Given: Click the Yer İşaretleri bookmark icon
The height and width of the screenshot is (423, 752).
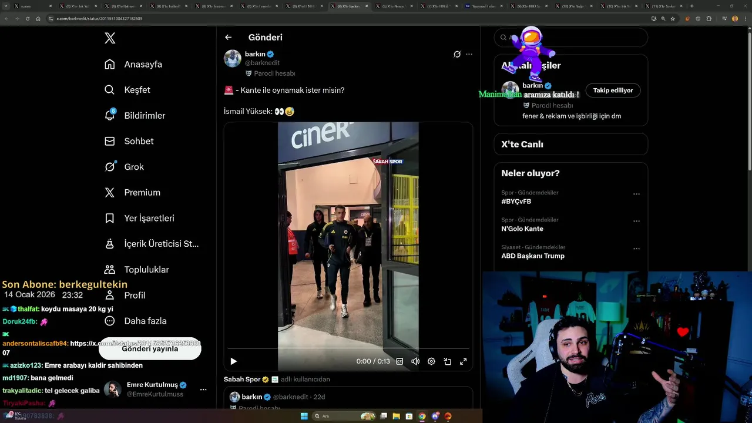Looking at the screenshot, I should 110,218.
